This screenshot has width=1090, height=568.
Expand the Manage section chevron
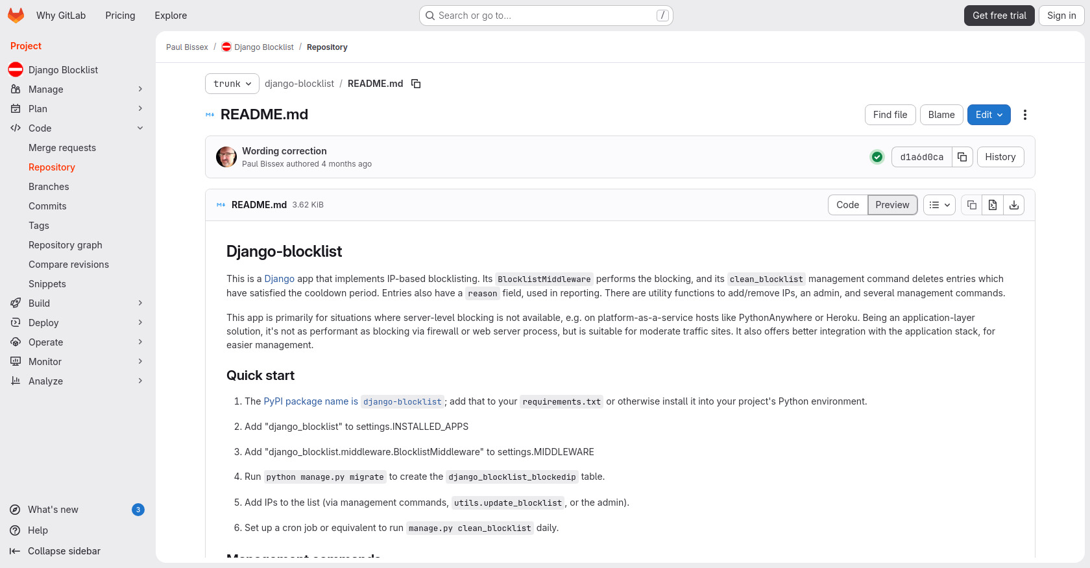pyautogui.click(x=140, y=89)
